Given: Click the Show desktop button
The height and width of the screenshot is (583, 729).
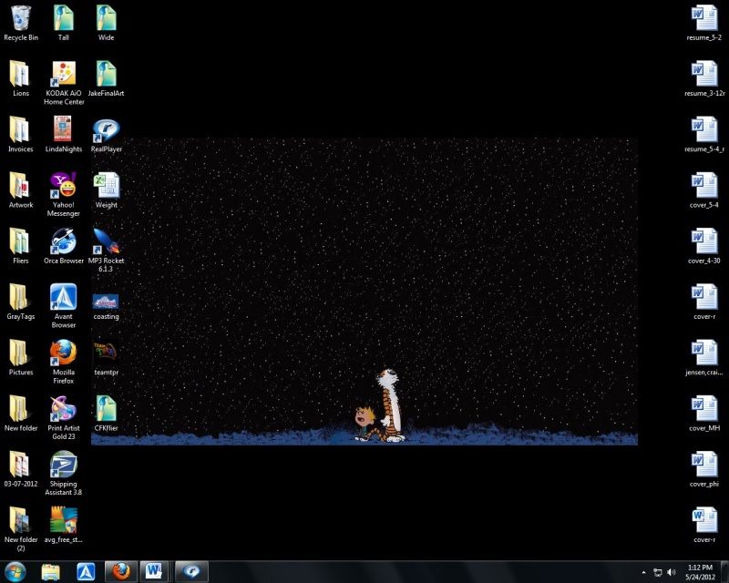Looking at the screenshot, I should point(724,572).
